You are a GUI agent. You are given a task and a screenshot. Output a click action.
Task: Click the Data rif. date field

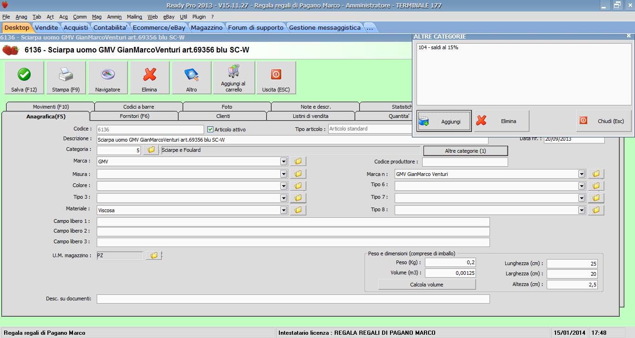coord(574,139)
